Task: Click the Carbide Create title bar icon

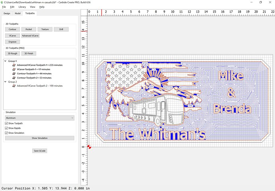Action: pos(2,2)
